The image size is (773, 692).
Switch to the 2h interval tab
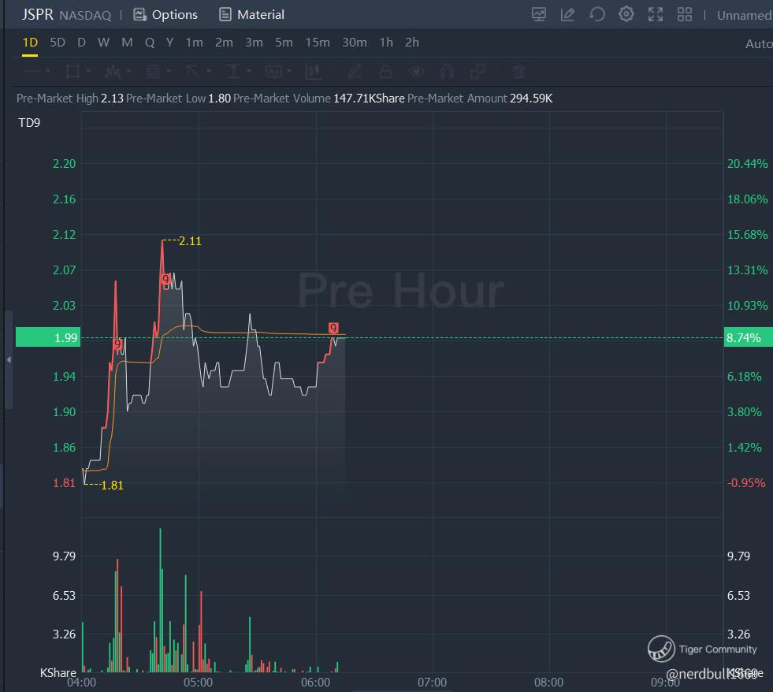[412, 43]
